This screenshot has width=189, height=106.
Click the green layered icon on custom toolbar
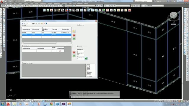click(x=104, y=10)
